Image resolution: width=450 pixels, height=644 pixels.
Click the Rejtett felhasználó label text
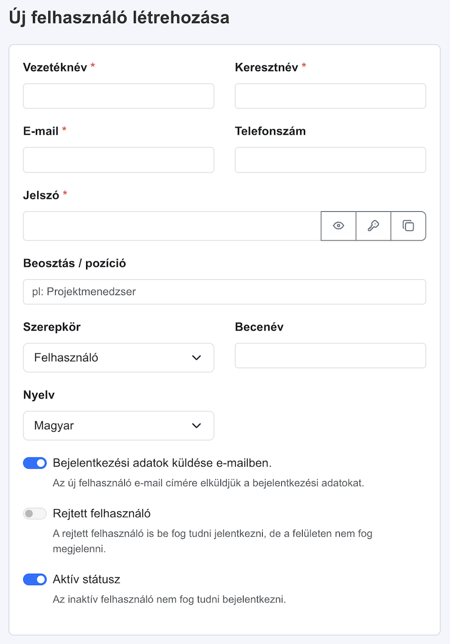tap(102, 514)
